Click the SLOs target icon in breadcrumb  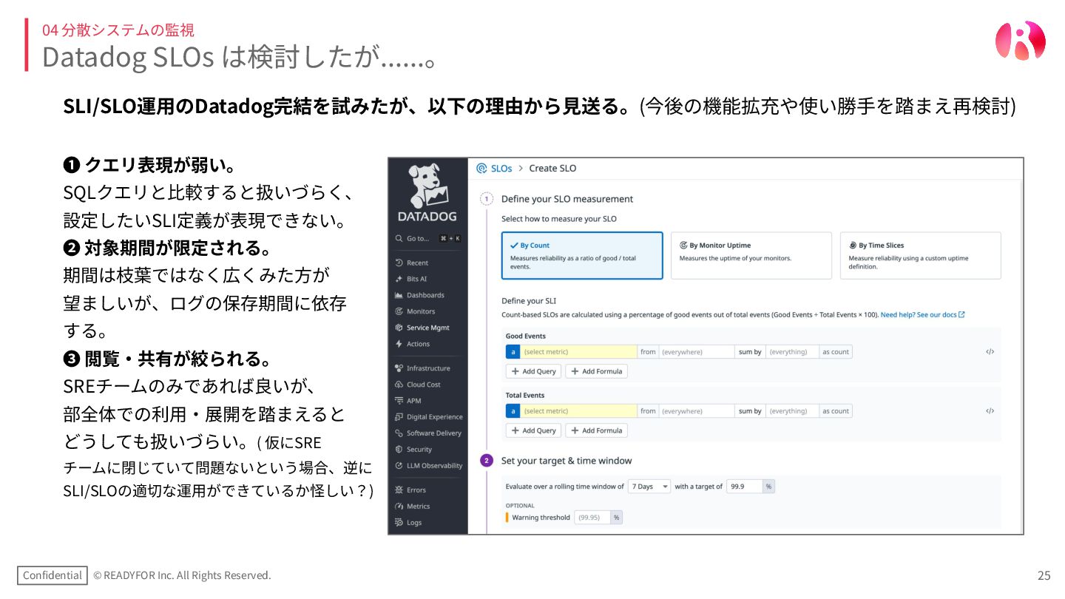(x=482, y=169)
